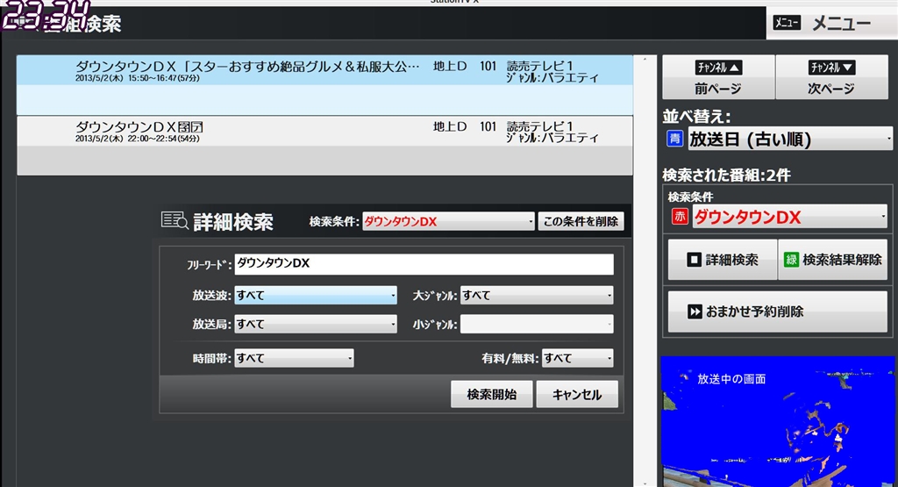Click the おまかせ予約削除 button

click(x=778, y=312)
